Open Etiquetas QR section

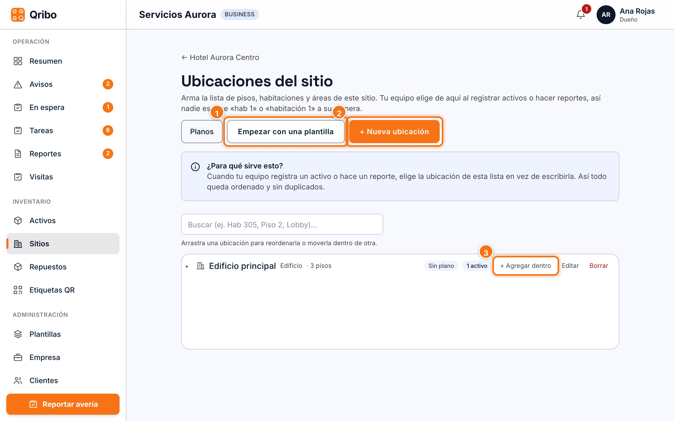coord(63,290)
